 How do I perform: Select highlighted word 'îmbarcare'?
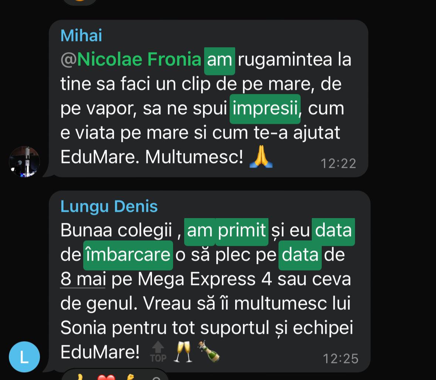pos(128,255)
